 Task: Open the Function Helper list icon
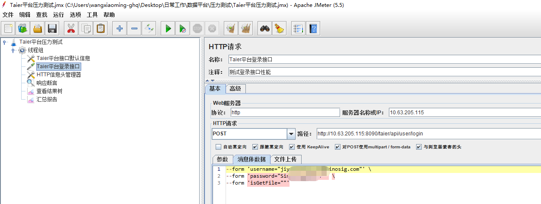pyautogui.click(x=298, y=29)
